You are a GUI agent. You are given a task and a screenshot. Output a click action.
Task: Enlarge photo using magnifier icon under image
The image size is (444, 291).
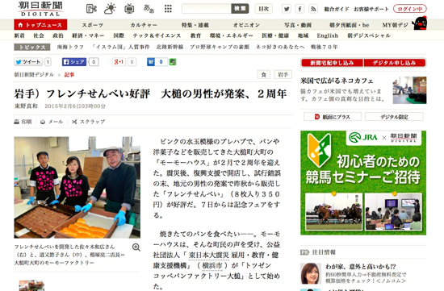pyautogui.click(x=136, y=247)
